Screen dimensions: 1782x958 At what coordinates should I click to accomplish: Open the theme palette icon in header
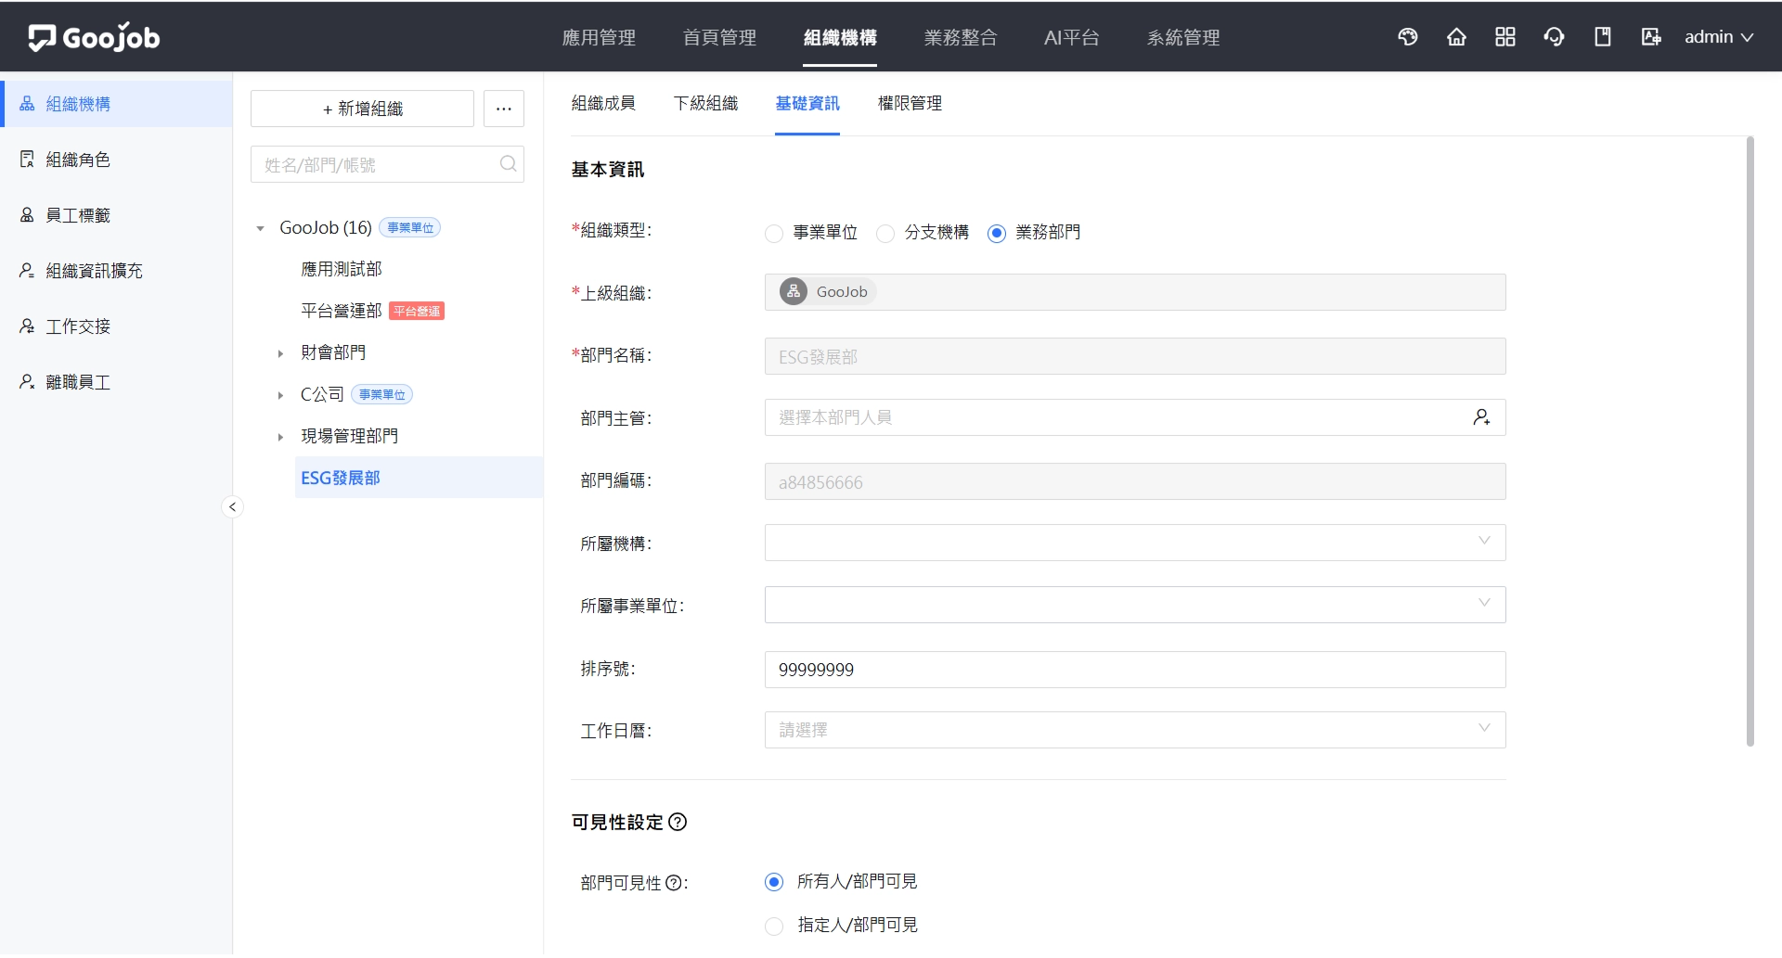(x=1408, y=37)
